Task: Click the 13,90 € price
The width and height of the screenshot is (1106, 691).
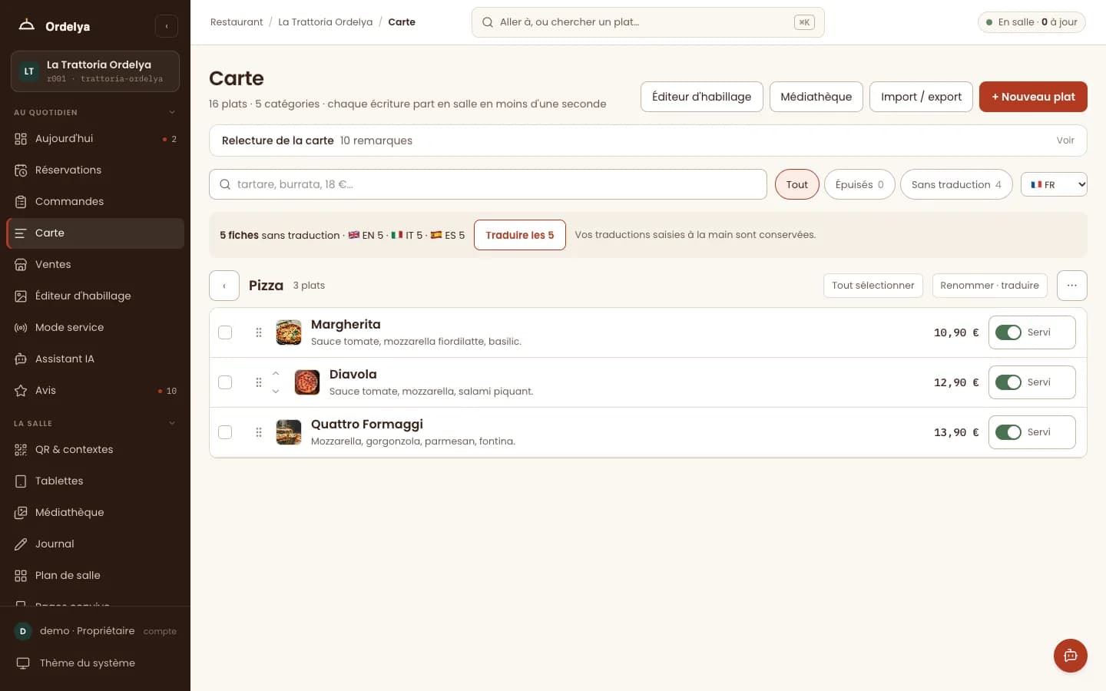Action: point(956,432)
